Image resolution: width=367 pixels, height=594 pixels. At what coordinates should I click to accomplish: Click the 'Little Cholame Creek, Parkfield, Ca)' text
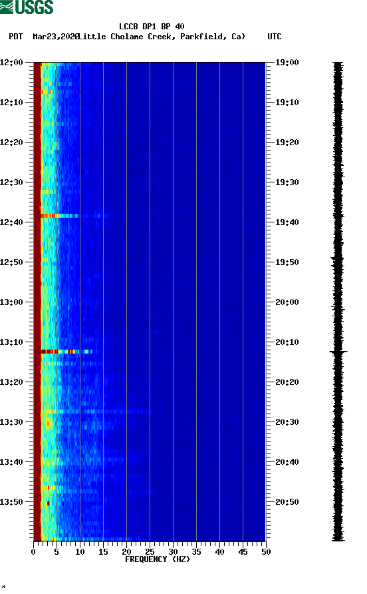(162, 37)
